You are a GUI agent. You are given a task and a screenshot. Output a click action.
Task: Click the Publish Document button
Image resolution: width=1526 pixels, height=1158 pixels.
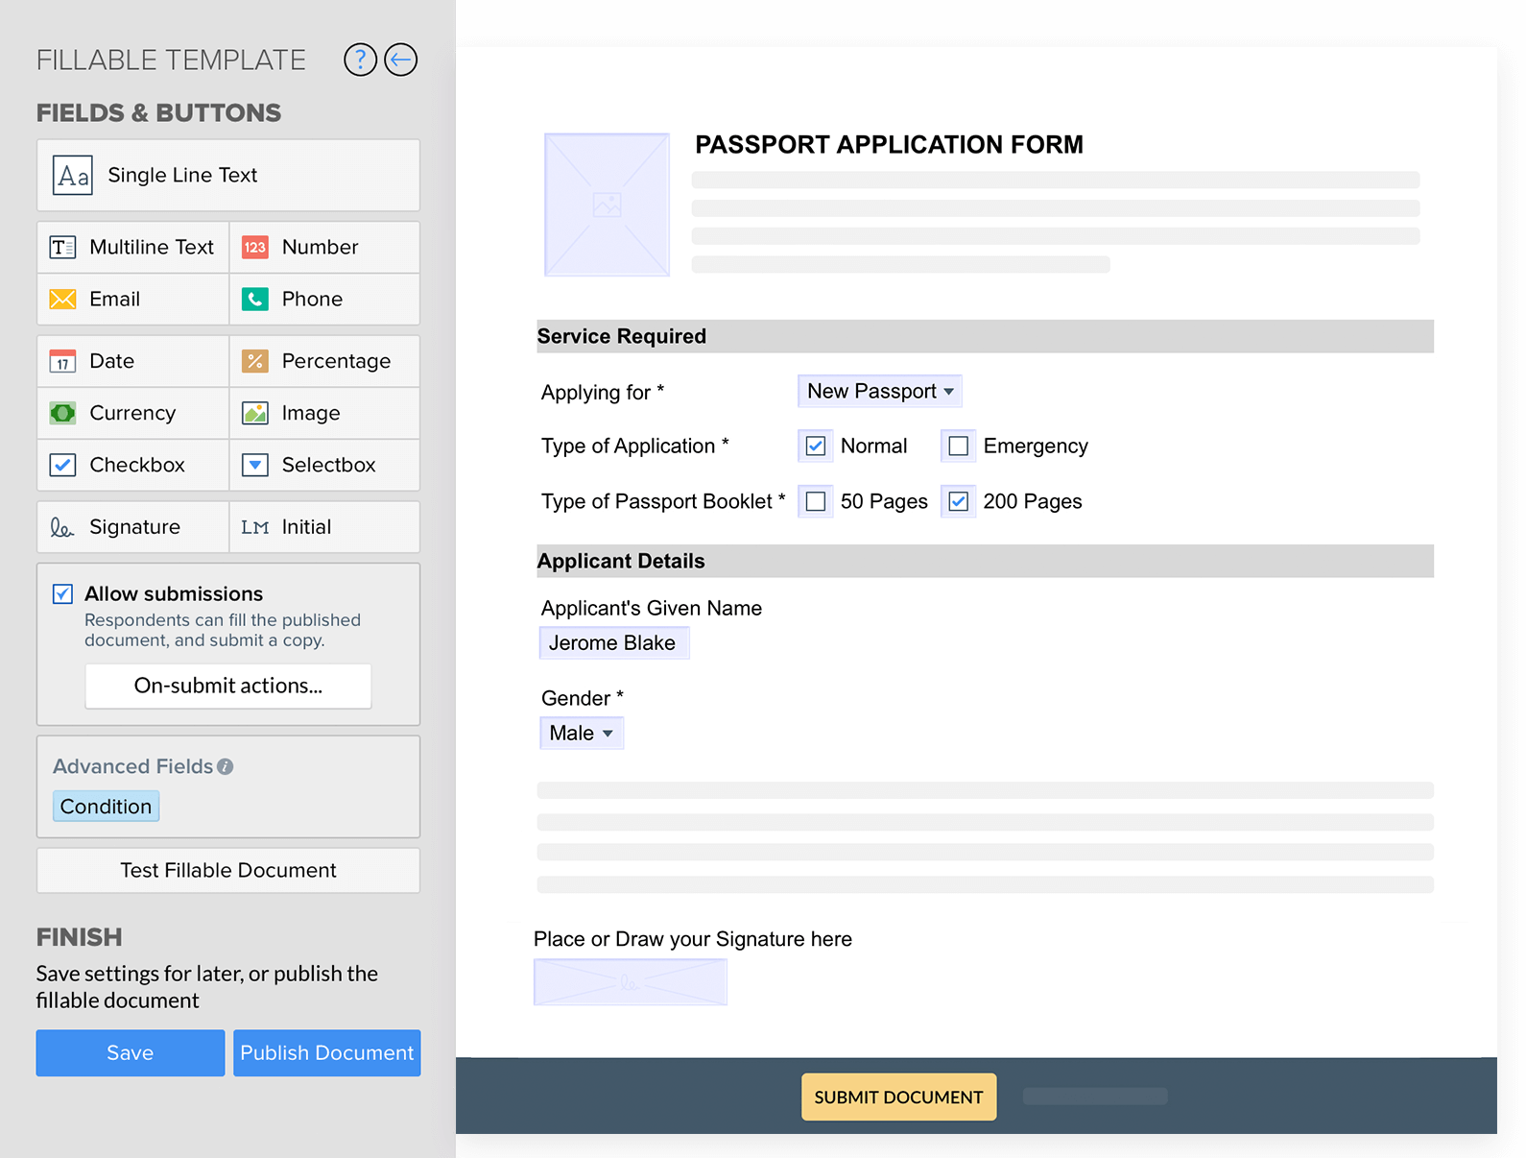pyautogui.click(x=326, y=1053)
